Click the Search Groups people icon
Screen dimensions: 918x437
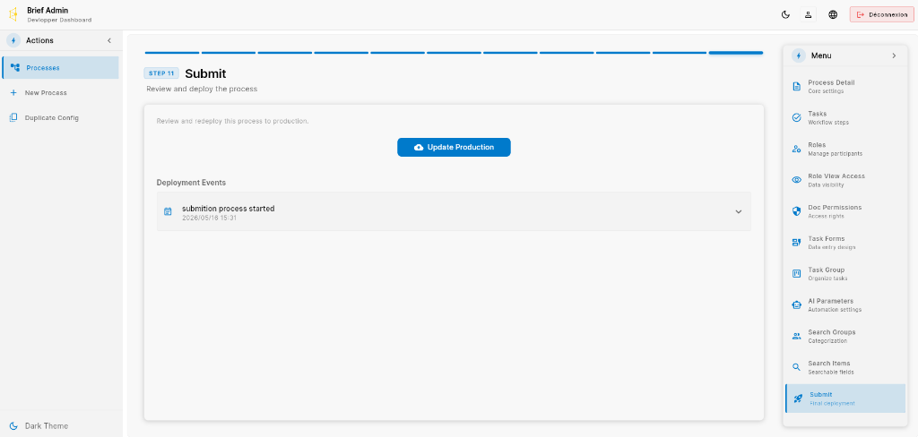point(796,336)
